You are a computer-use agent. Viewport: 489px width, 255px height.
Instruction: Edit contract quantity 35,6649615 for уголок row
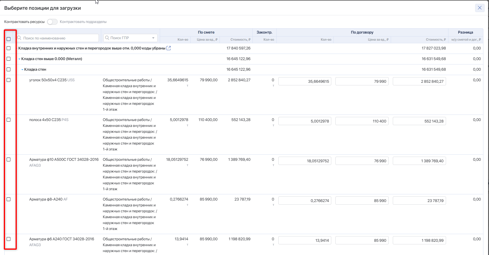click(305, 81)
